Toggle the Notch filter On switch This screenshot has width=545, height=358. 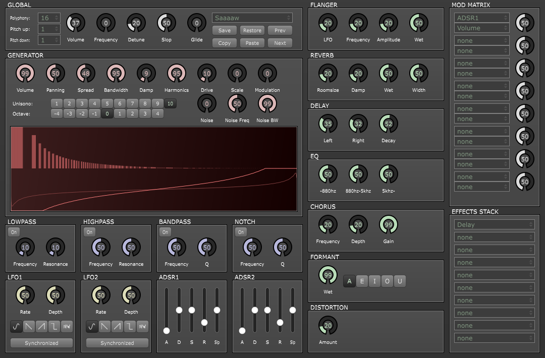coord(241,232)
